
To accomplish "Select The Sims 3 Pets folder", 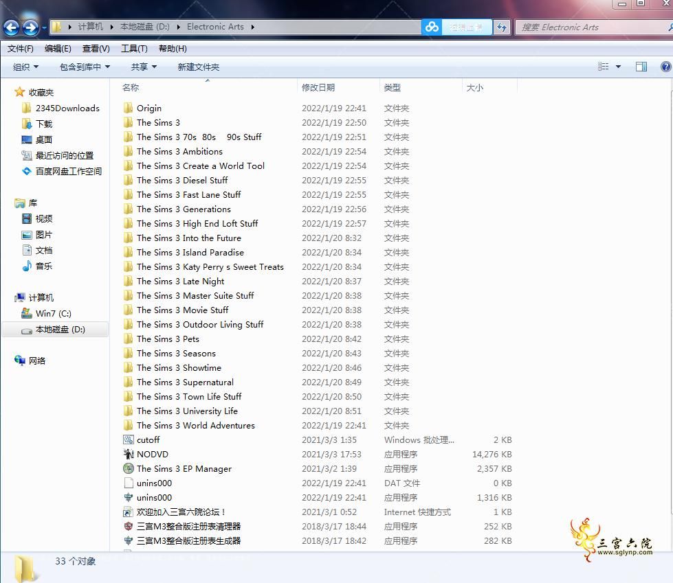I will point(168,339).
